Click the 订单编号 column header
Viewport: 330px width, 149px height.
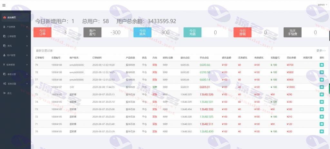click(40, 57)
